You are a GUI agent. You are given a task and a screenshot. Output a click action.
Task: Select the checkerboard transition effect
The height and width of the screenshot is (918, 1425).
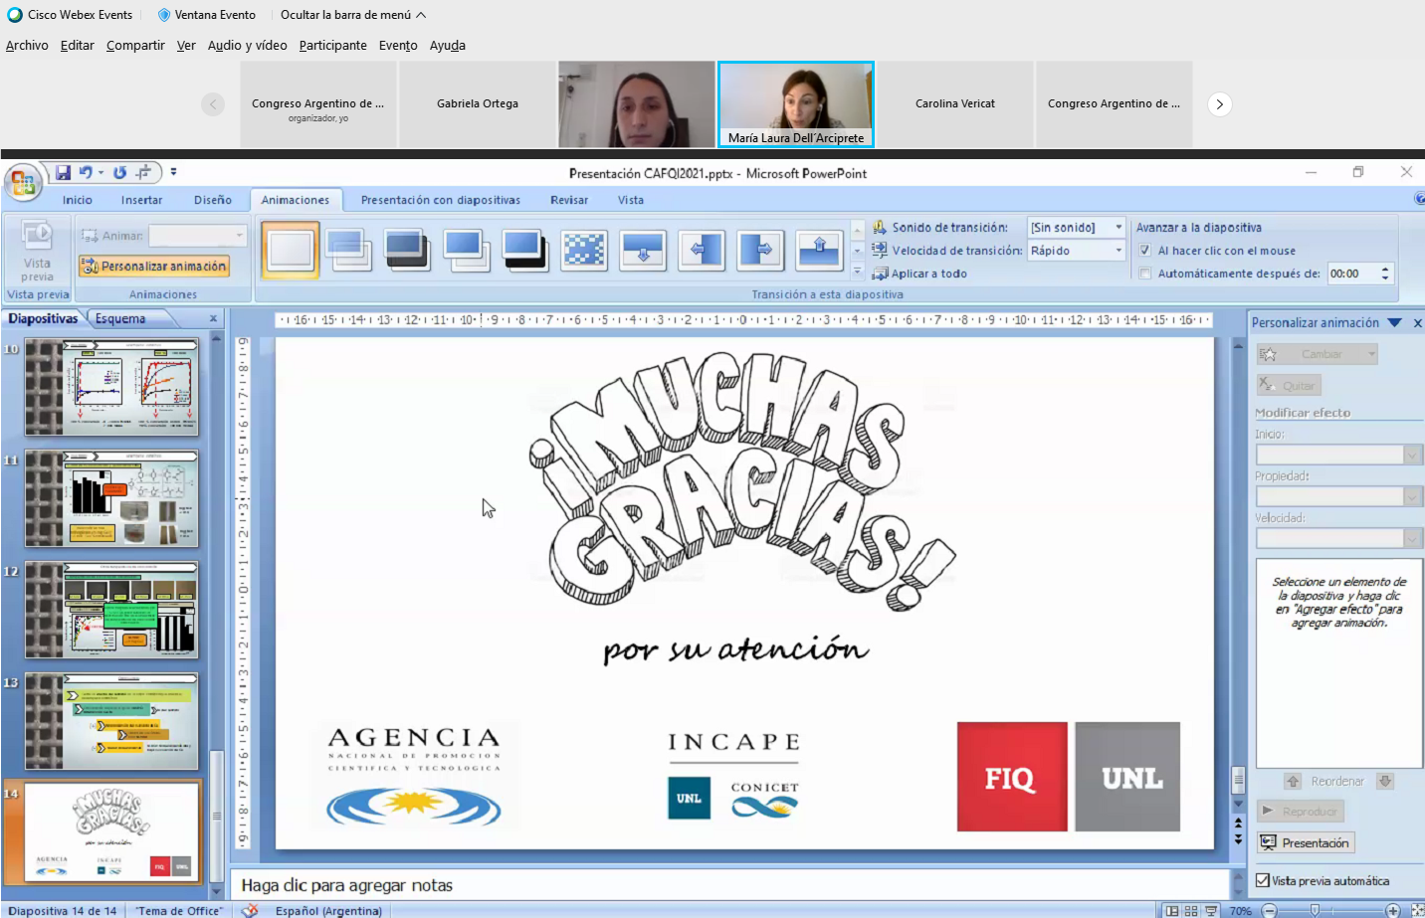tap(584, 250)
